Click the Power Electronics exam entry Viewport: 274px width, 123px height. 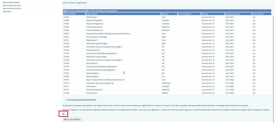[x=93, y=50]
